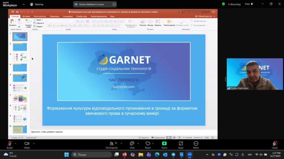Open the Participants panel
Viewport: 284px width, 159px height.
point(111,144)
